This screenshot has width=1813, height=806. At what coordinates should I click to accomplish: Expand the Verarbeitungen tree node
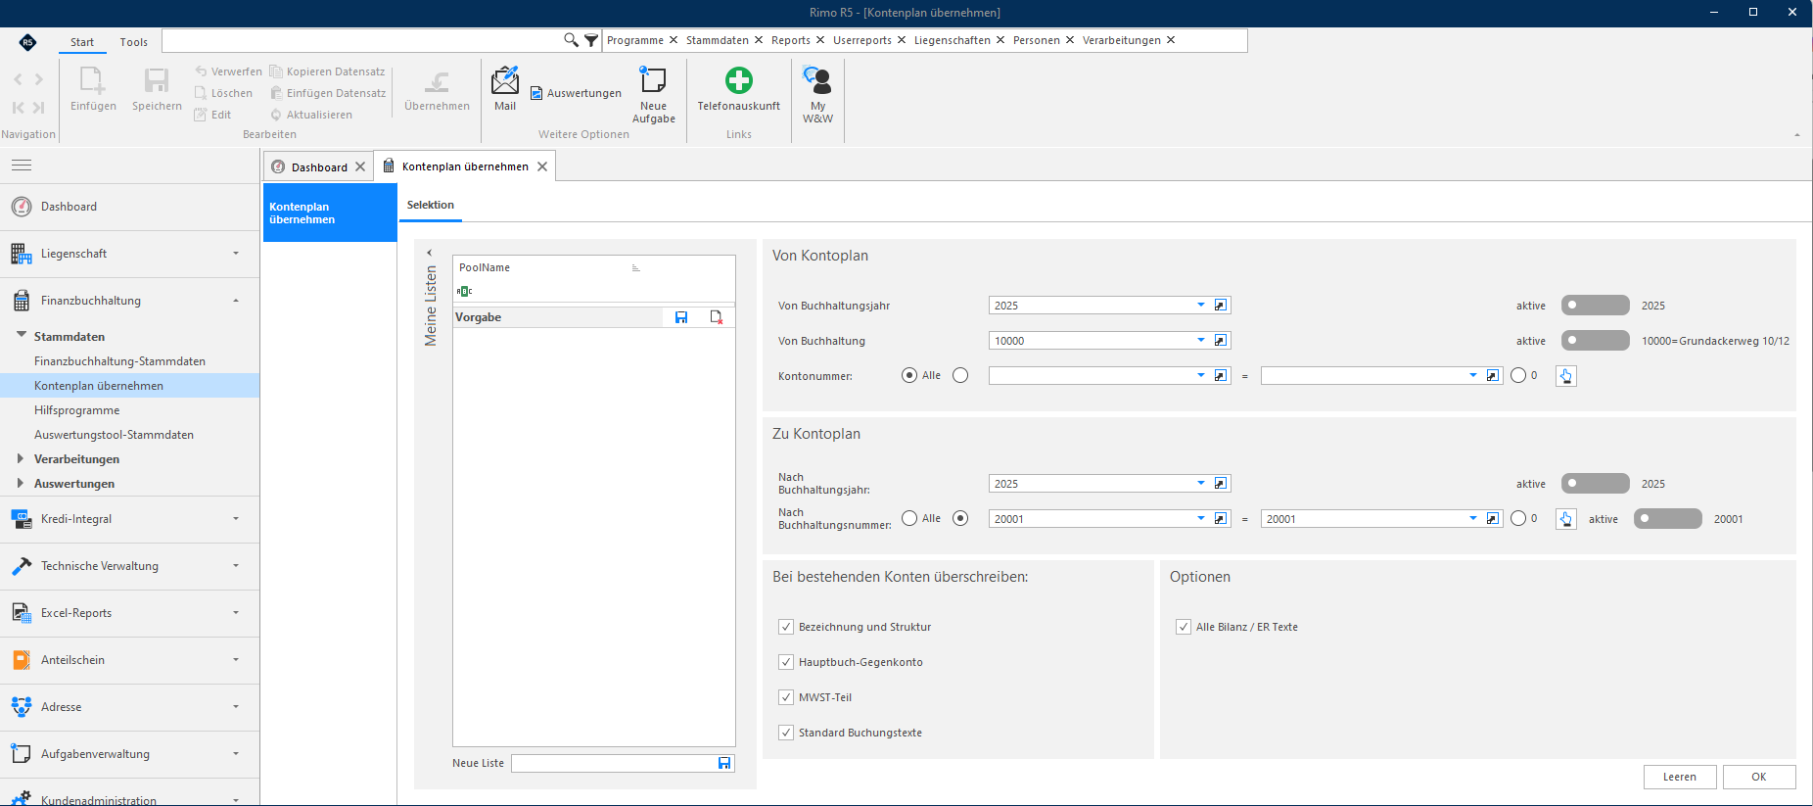20,458
